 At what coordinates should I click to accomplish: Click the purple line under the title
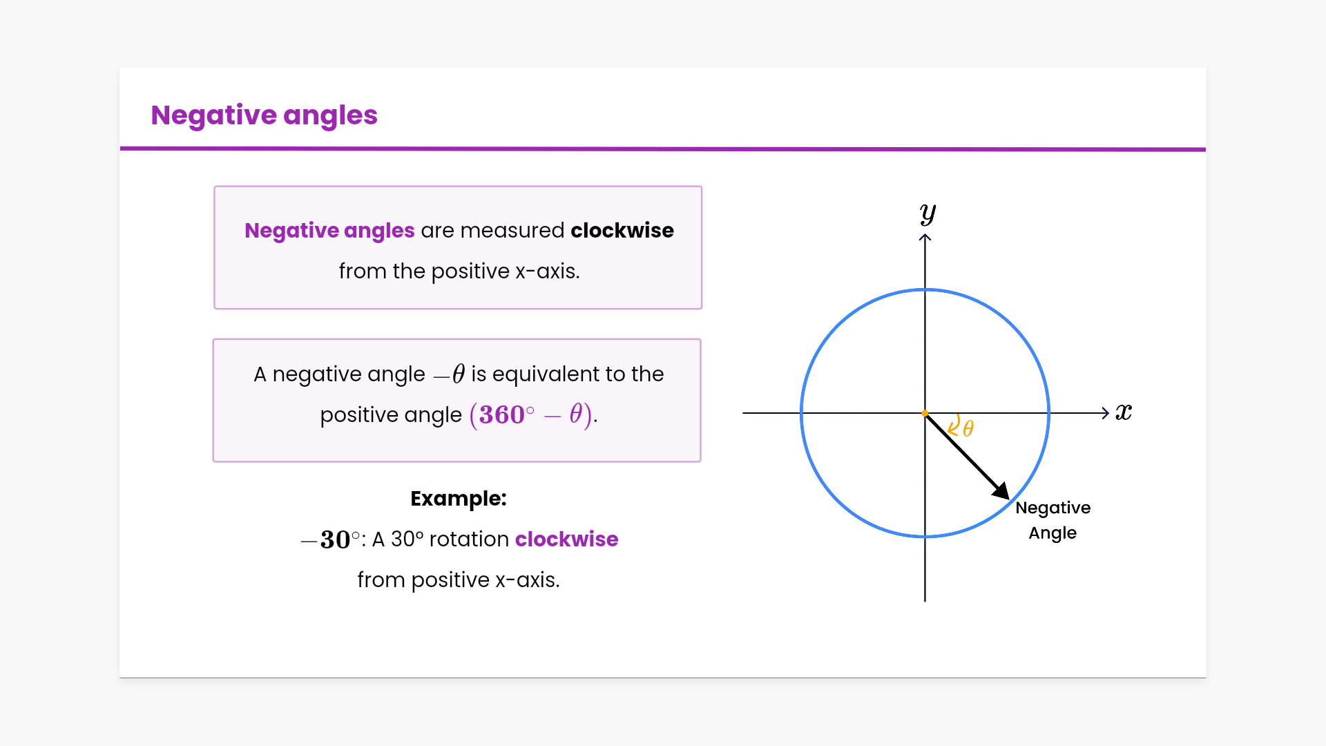pyautogui.click(x=663, y=149)
